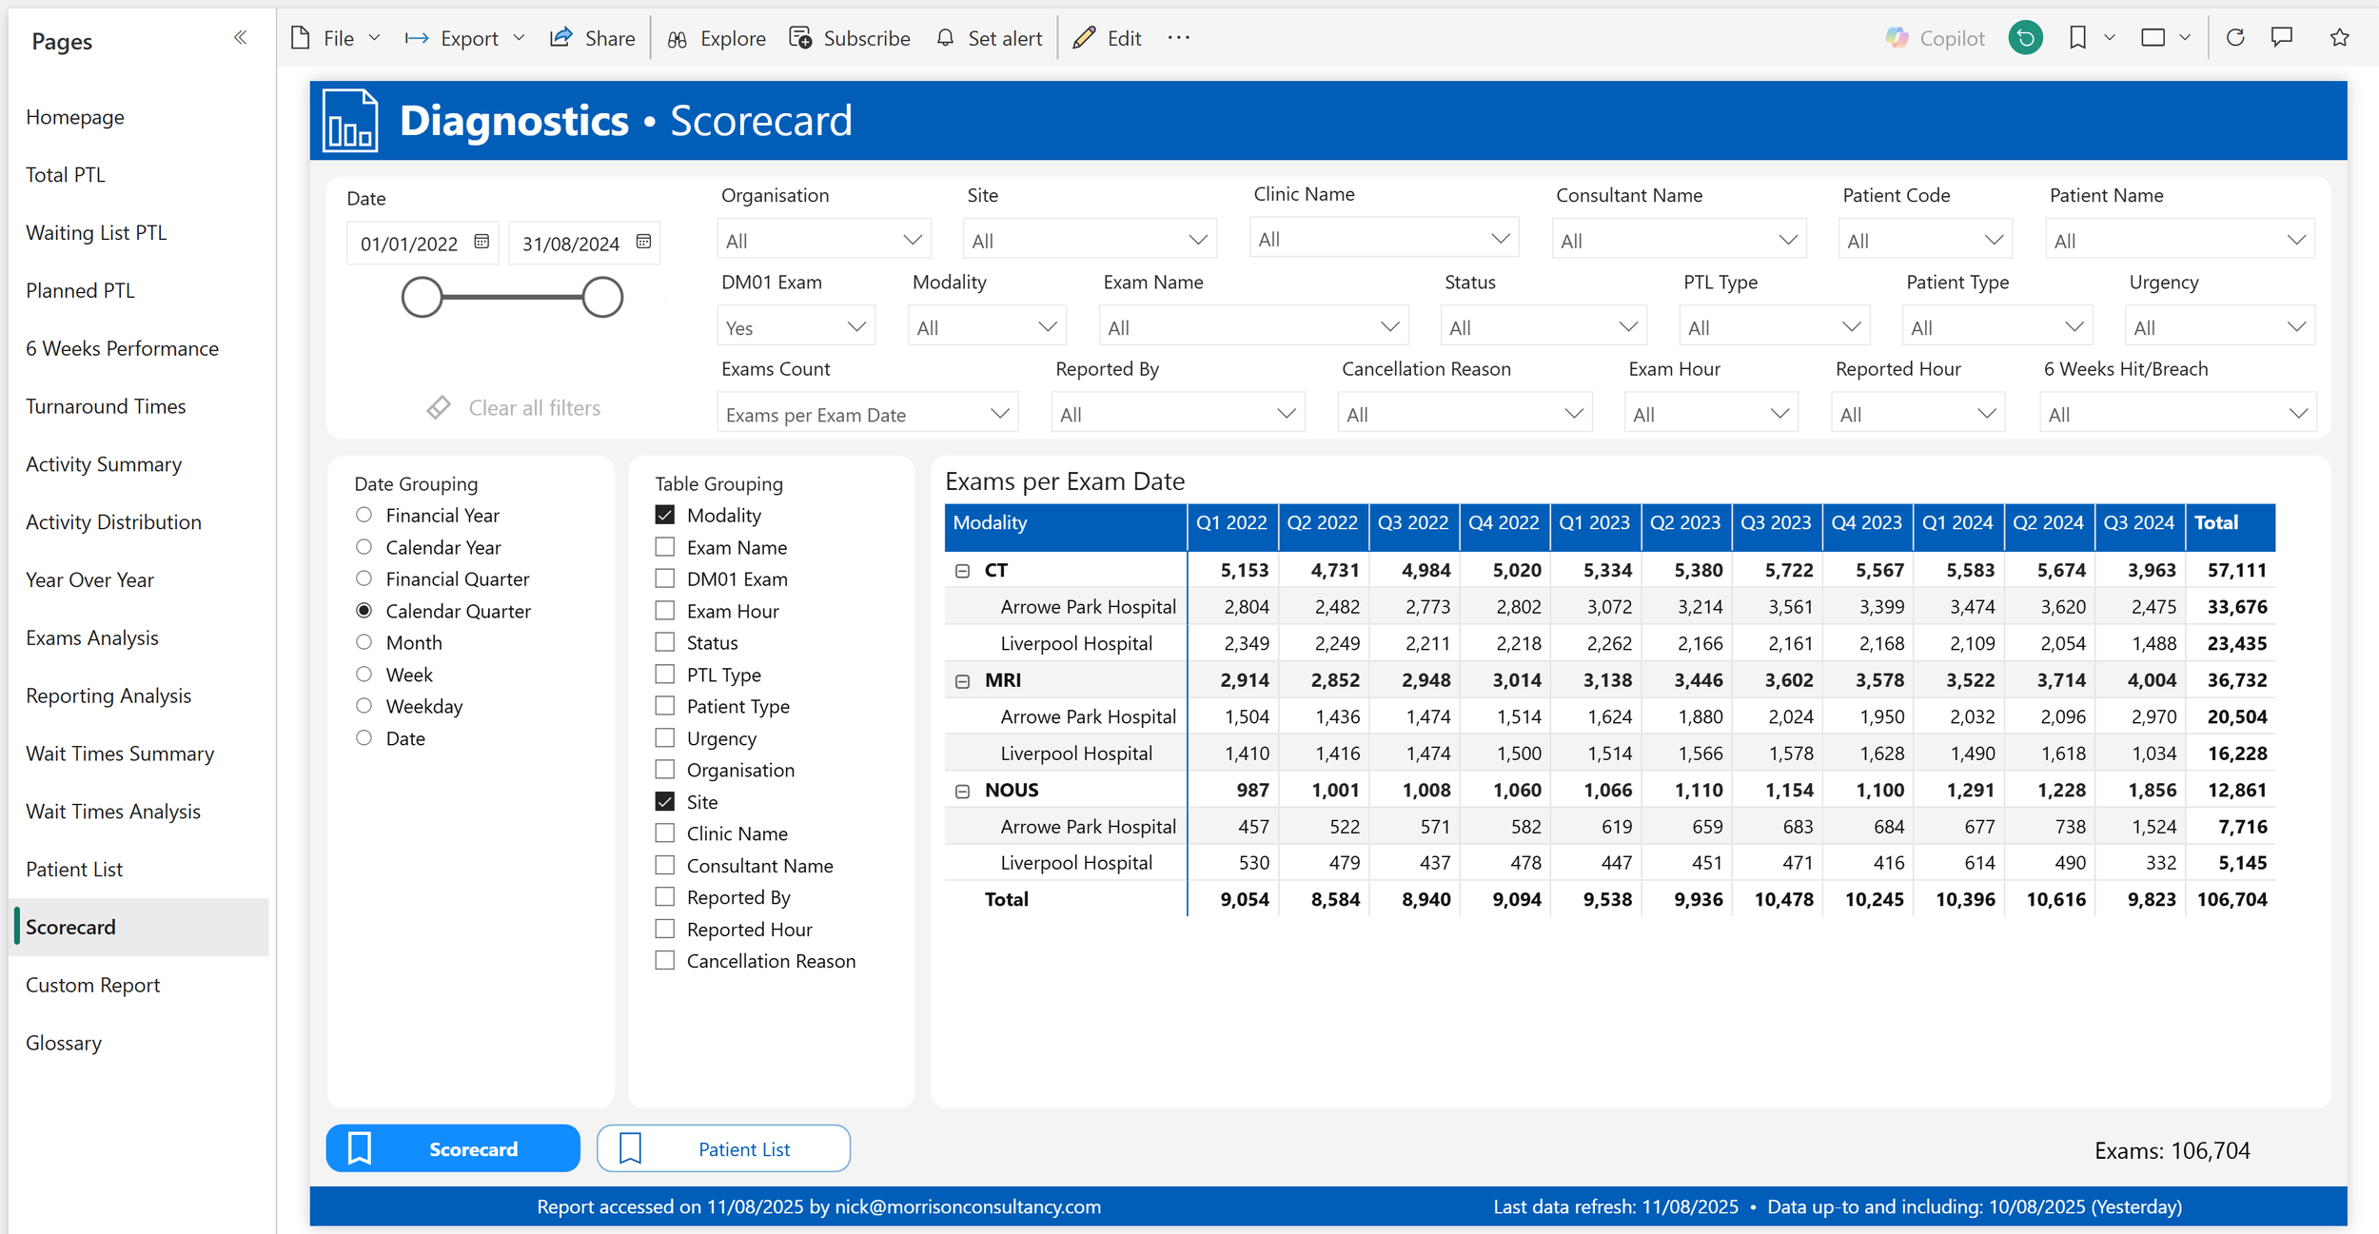Click the Copilot icon
2379x1234 pixels.
[1897, 38]
